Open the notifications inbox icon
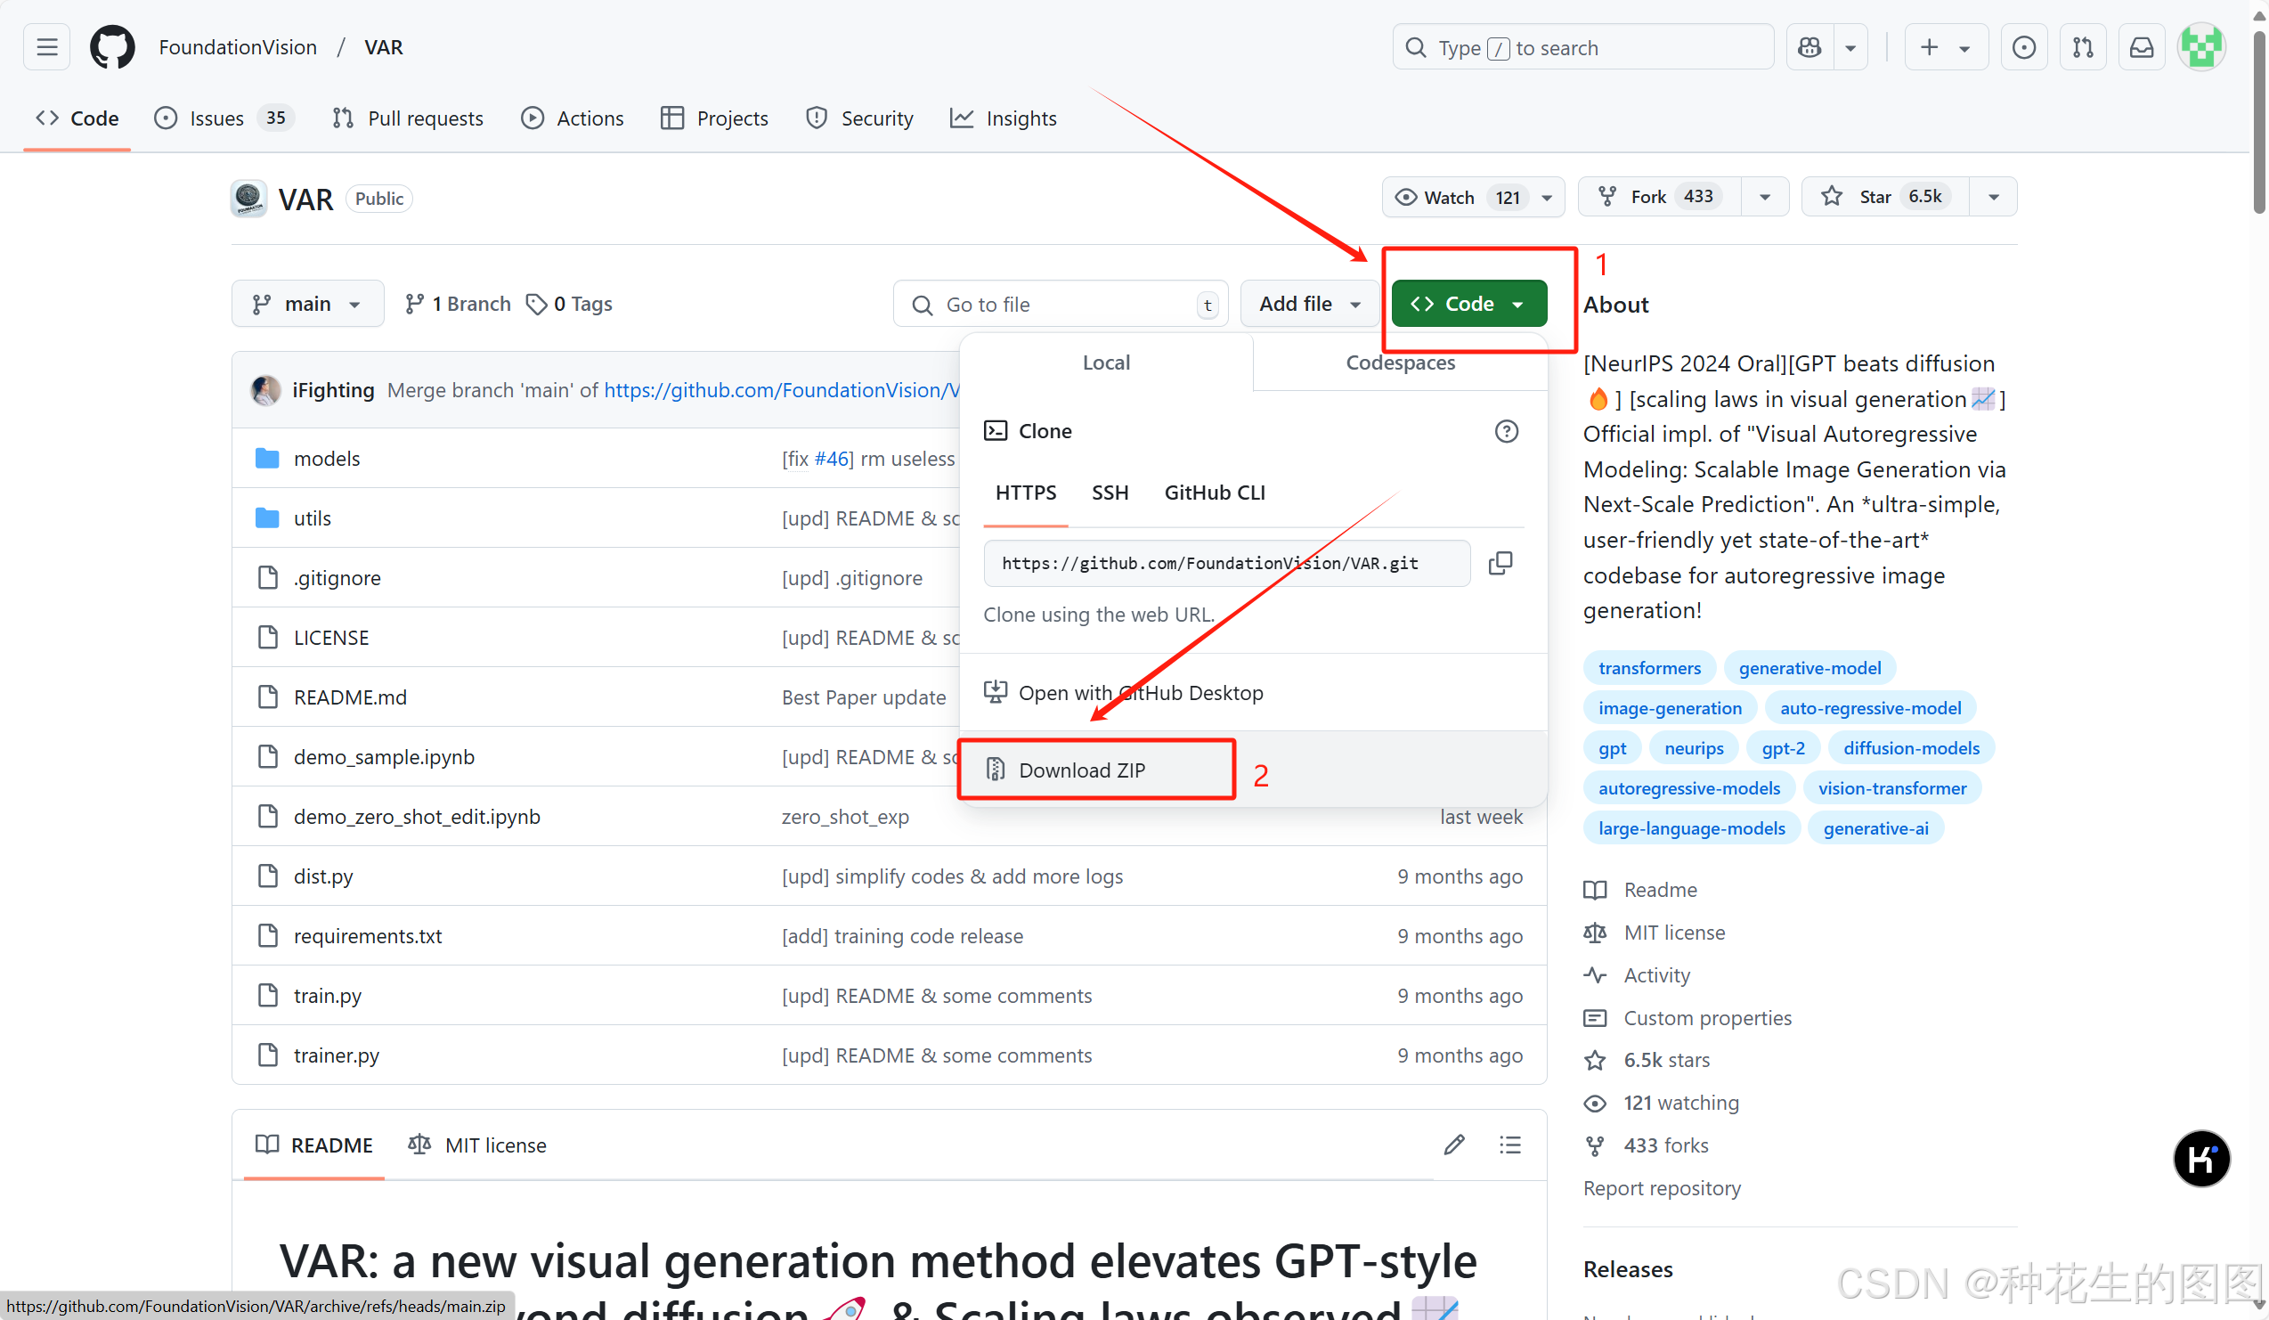The image size is (2269, 1320). 2141,47
